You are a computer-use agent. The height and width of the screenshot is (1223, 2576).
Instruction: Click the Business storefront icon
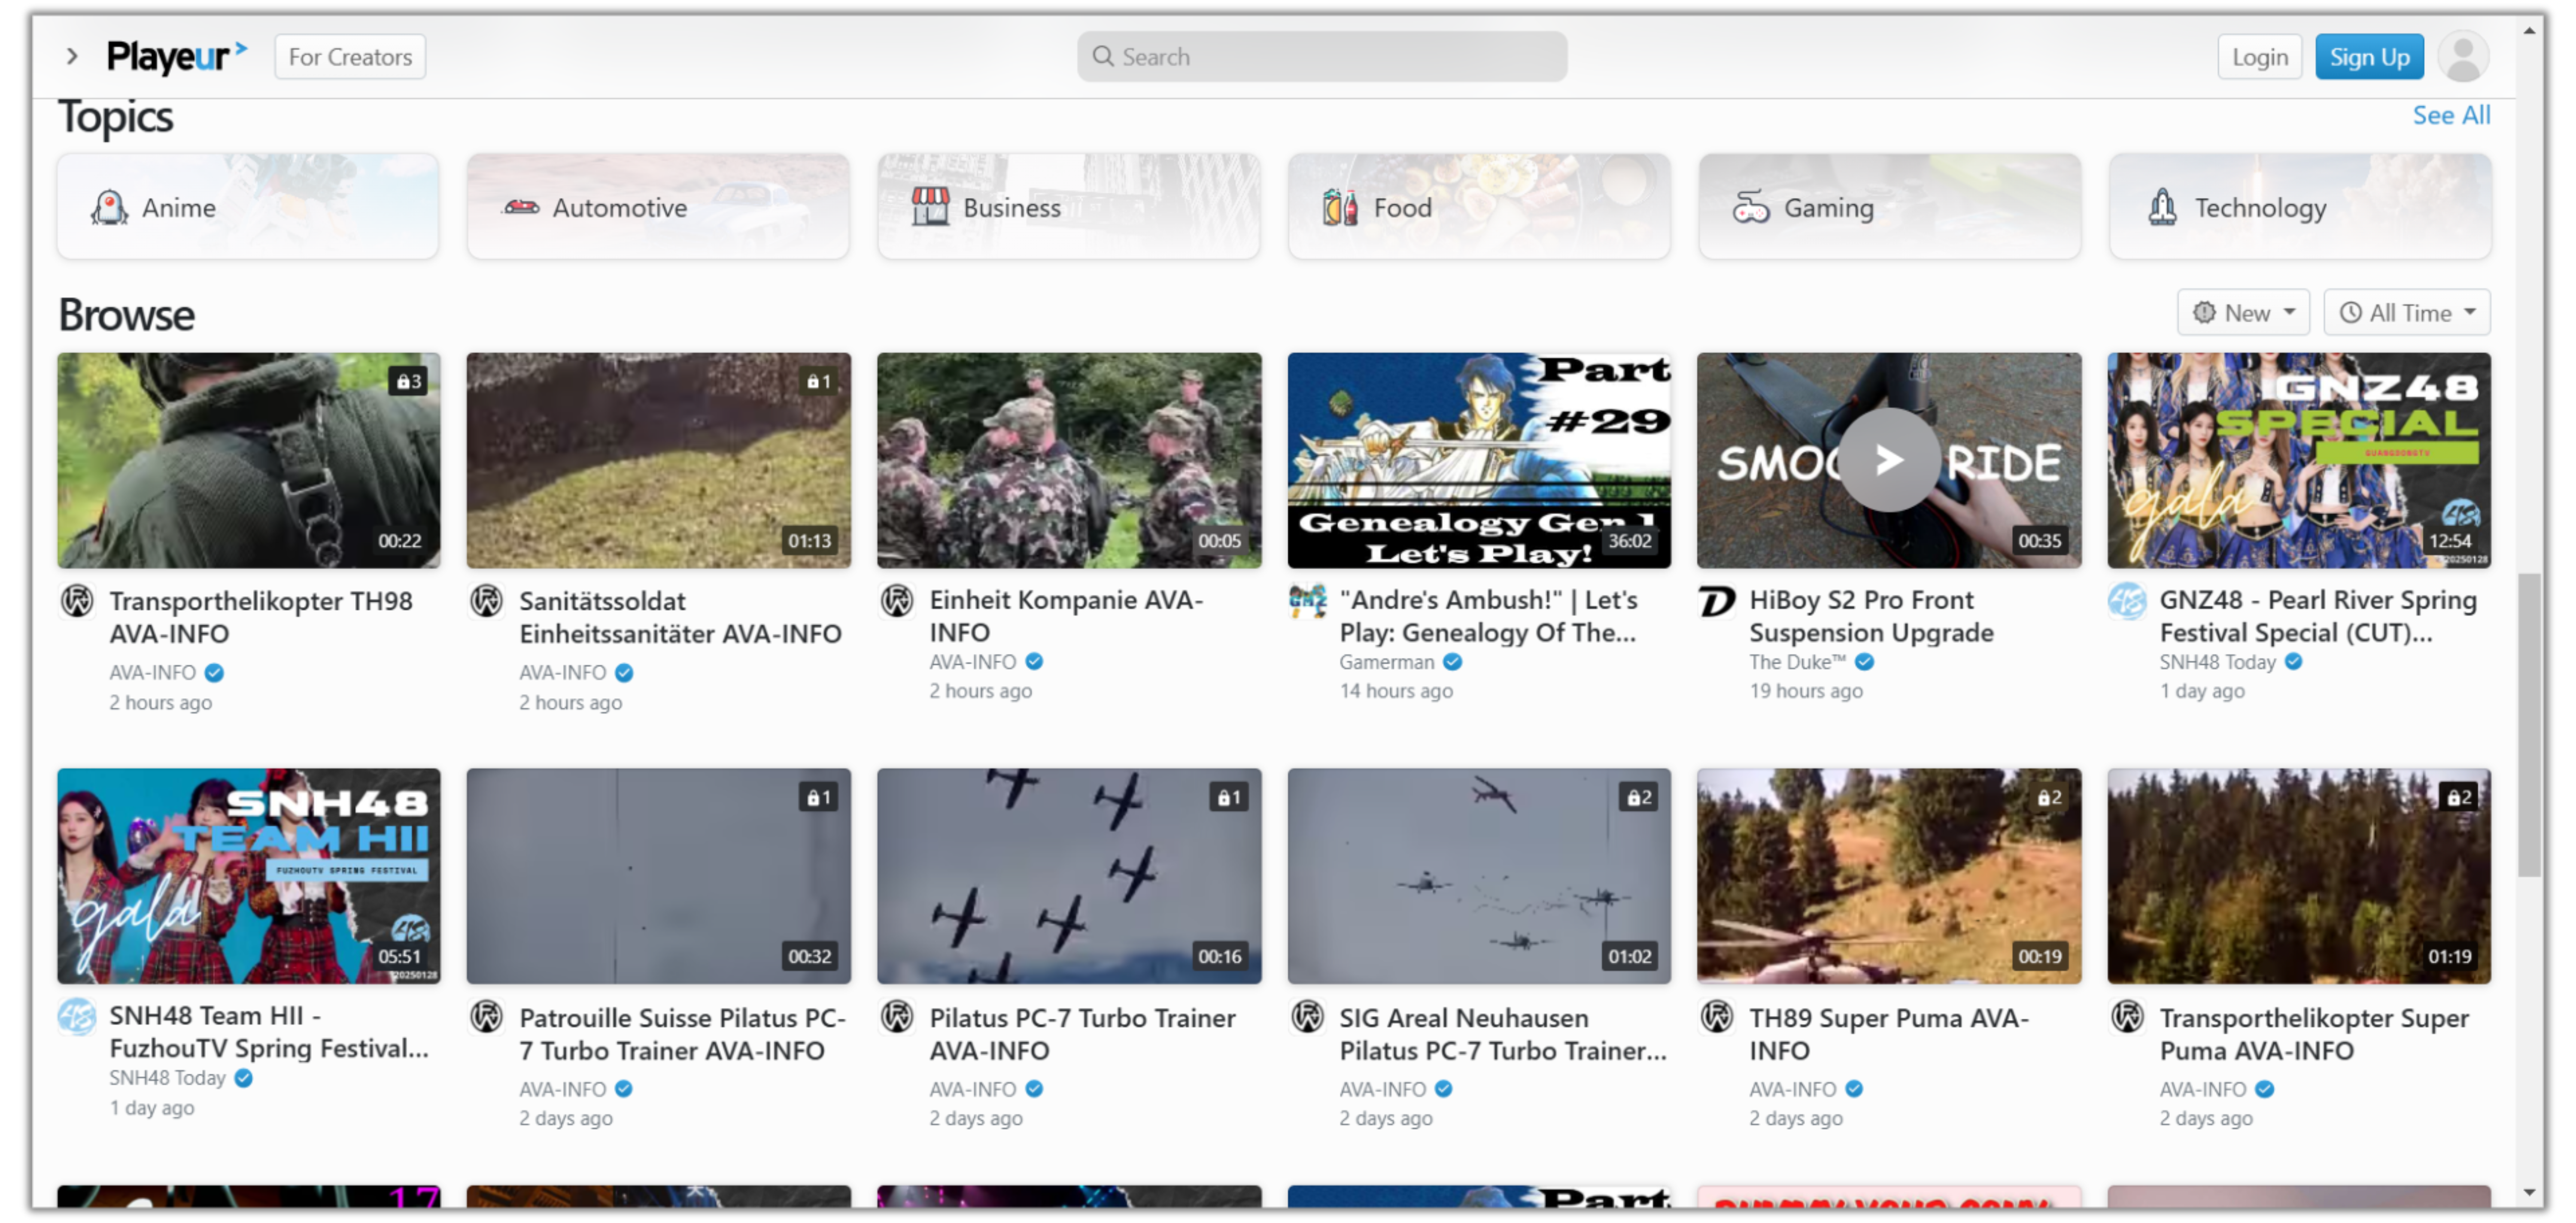930,207
